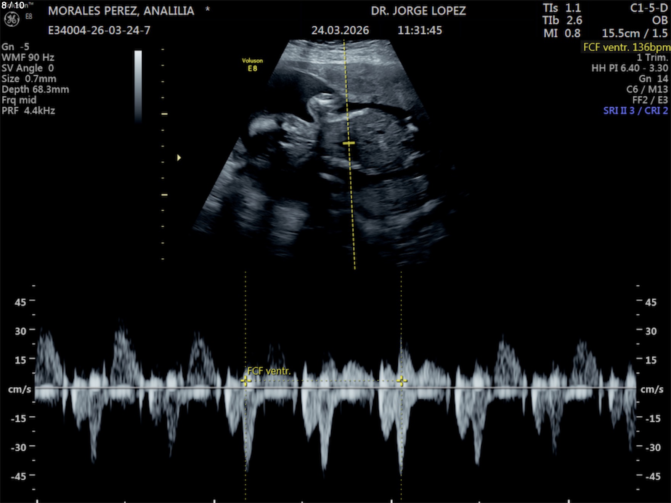
Task: Click the 8 / 10 image counter
Action: (x=13, y=5)
